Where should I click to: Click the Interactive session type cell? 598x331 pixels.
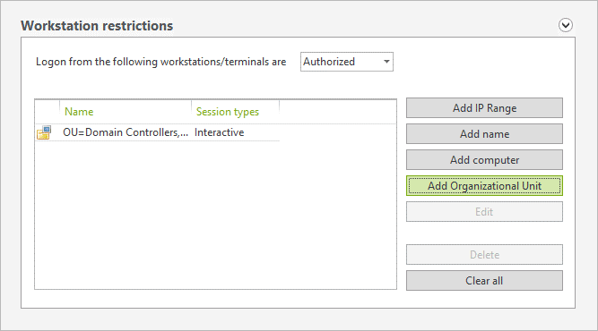[220, 132]
